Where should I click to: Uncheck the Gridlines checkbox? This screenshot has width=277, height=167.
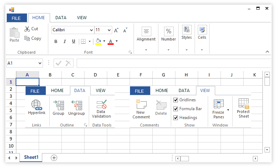(176, 100)
